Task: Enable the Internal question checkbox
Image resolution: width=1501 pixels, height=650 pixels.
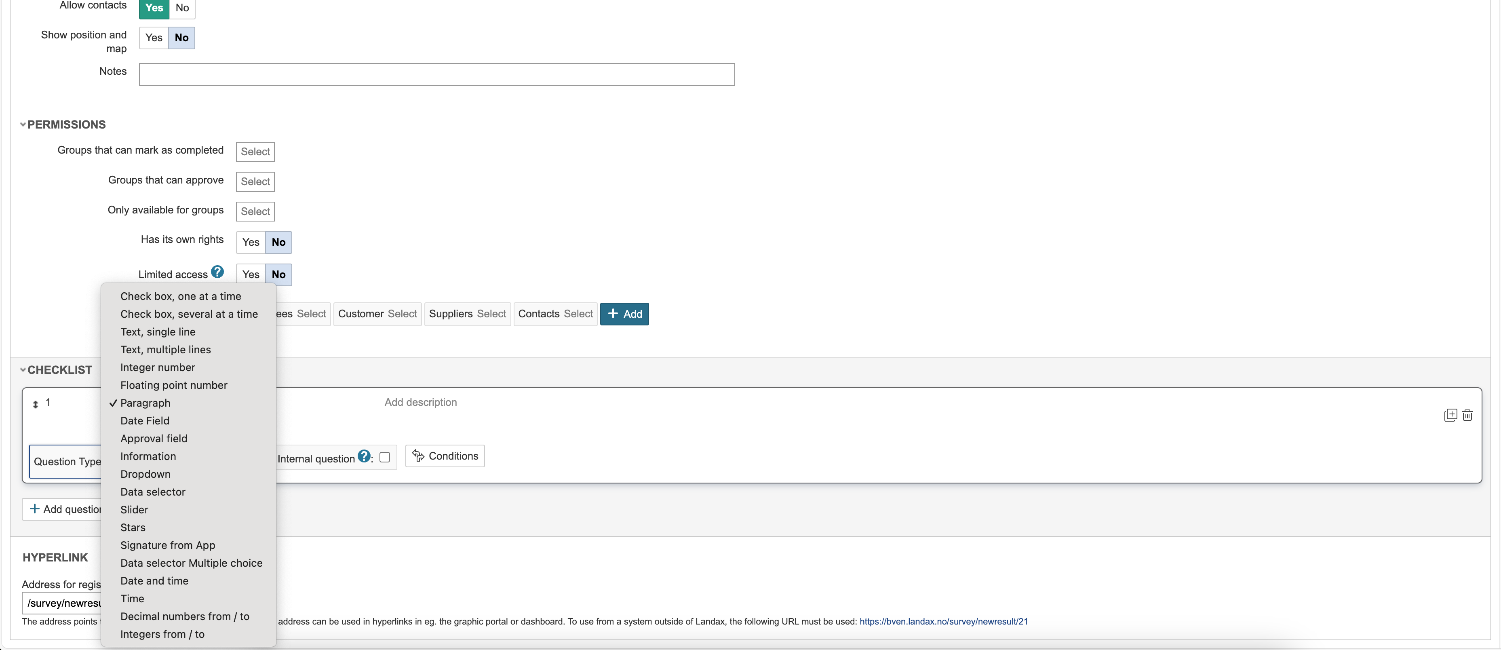Action: click(x=385, y=458)
